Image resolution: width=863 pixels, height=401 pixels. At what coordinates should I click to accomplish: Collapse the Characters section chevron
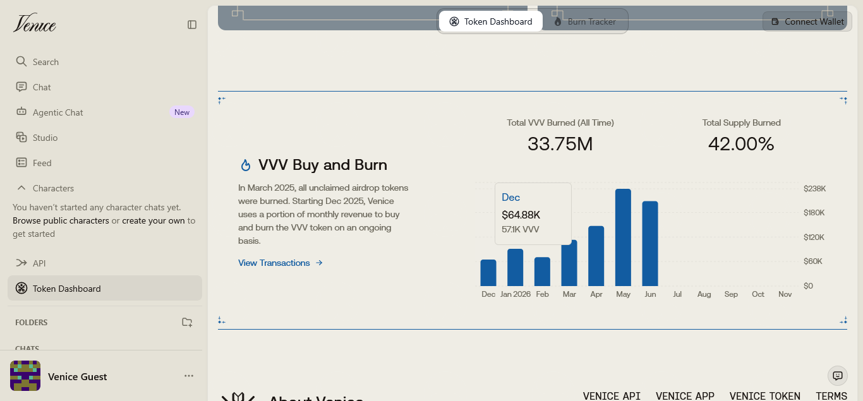21,188
